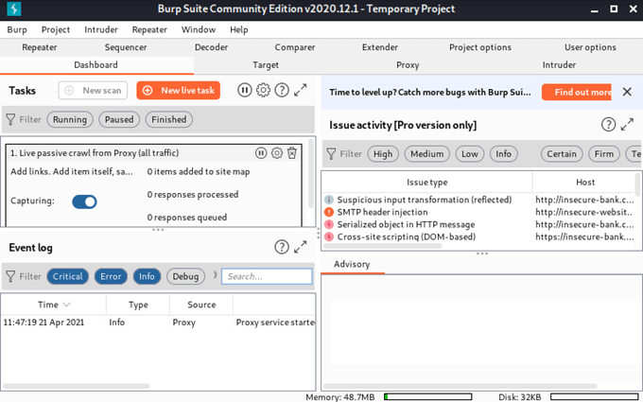The height and width of the screenshot is (402, 643).
Task: Click the Serialized object severity icon
Action: [329, 224]
